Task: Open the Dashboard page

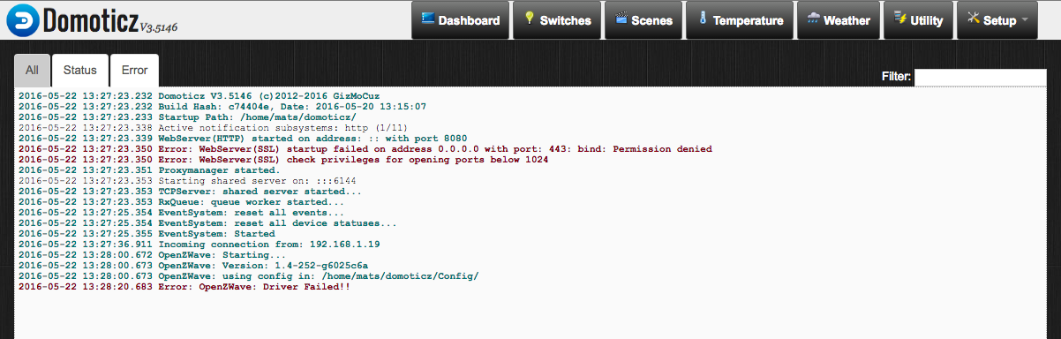Action: (460, 20)
